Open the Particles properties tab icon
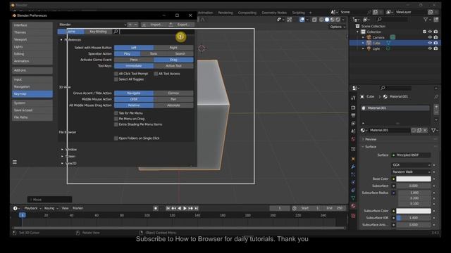 coord(353,174)
